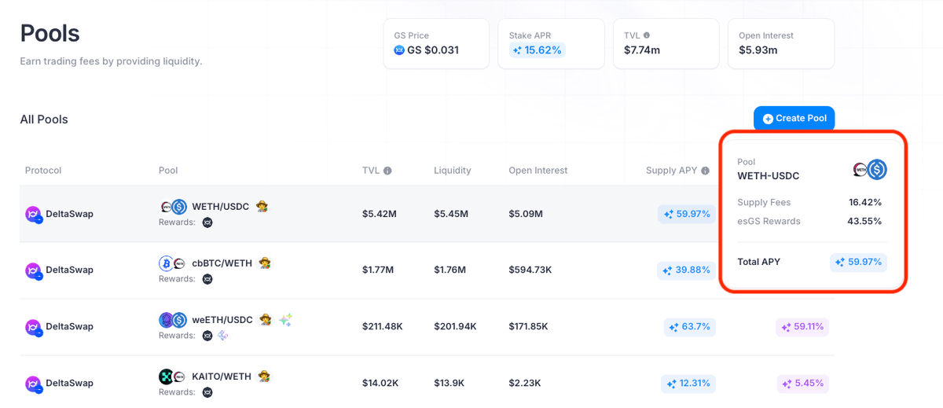Click the 16.42% Supply Fees value
943x408 pixels.
click(865, 203)
